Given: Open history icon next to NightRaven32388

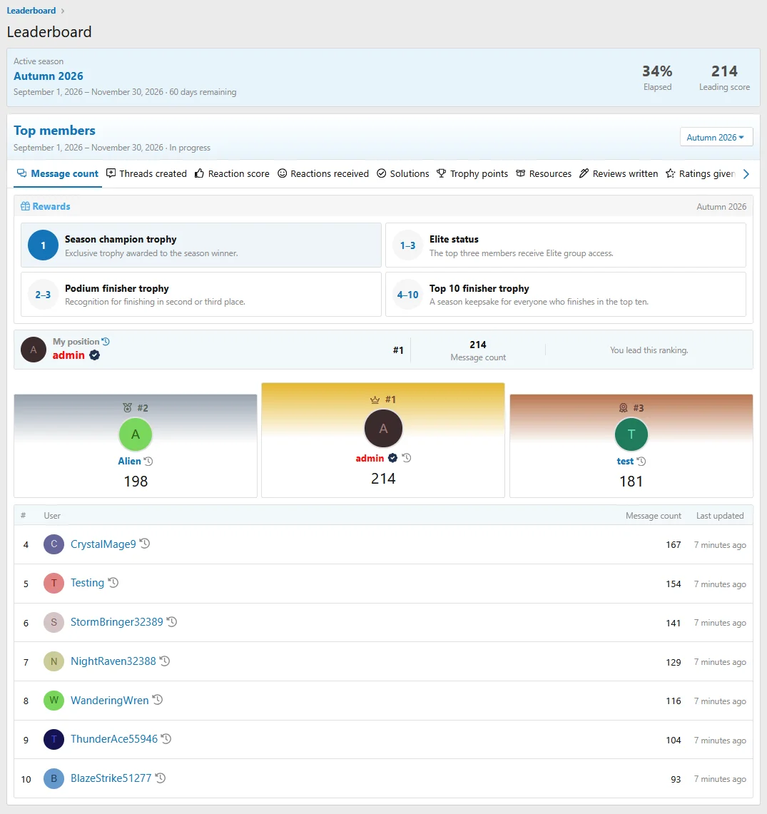Looking at the screenshot, I should pyautogui.click(x=165, y=661).
